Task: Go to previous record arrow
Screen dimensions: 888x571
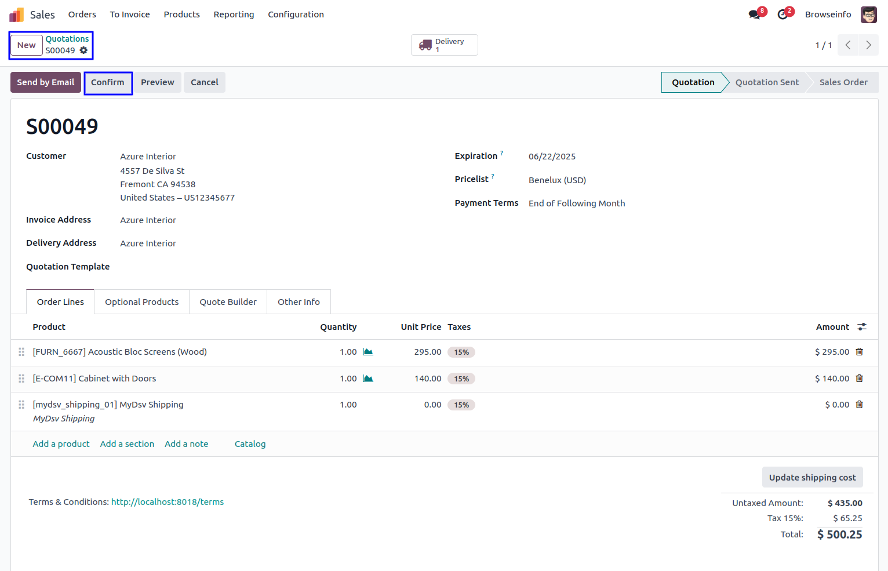Action: pos(848,45)
